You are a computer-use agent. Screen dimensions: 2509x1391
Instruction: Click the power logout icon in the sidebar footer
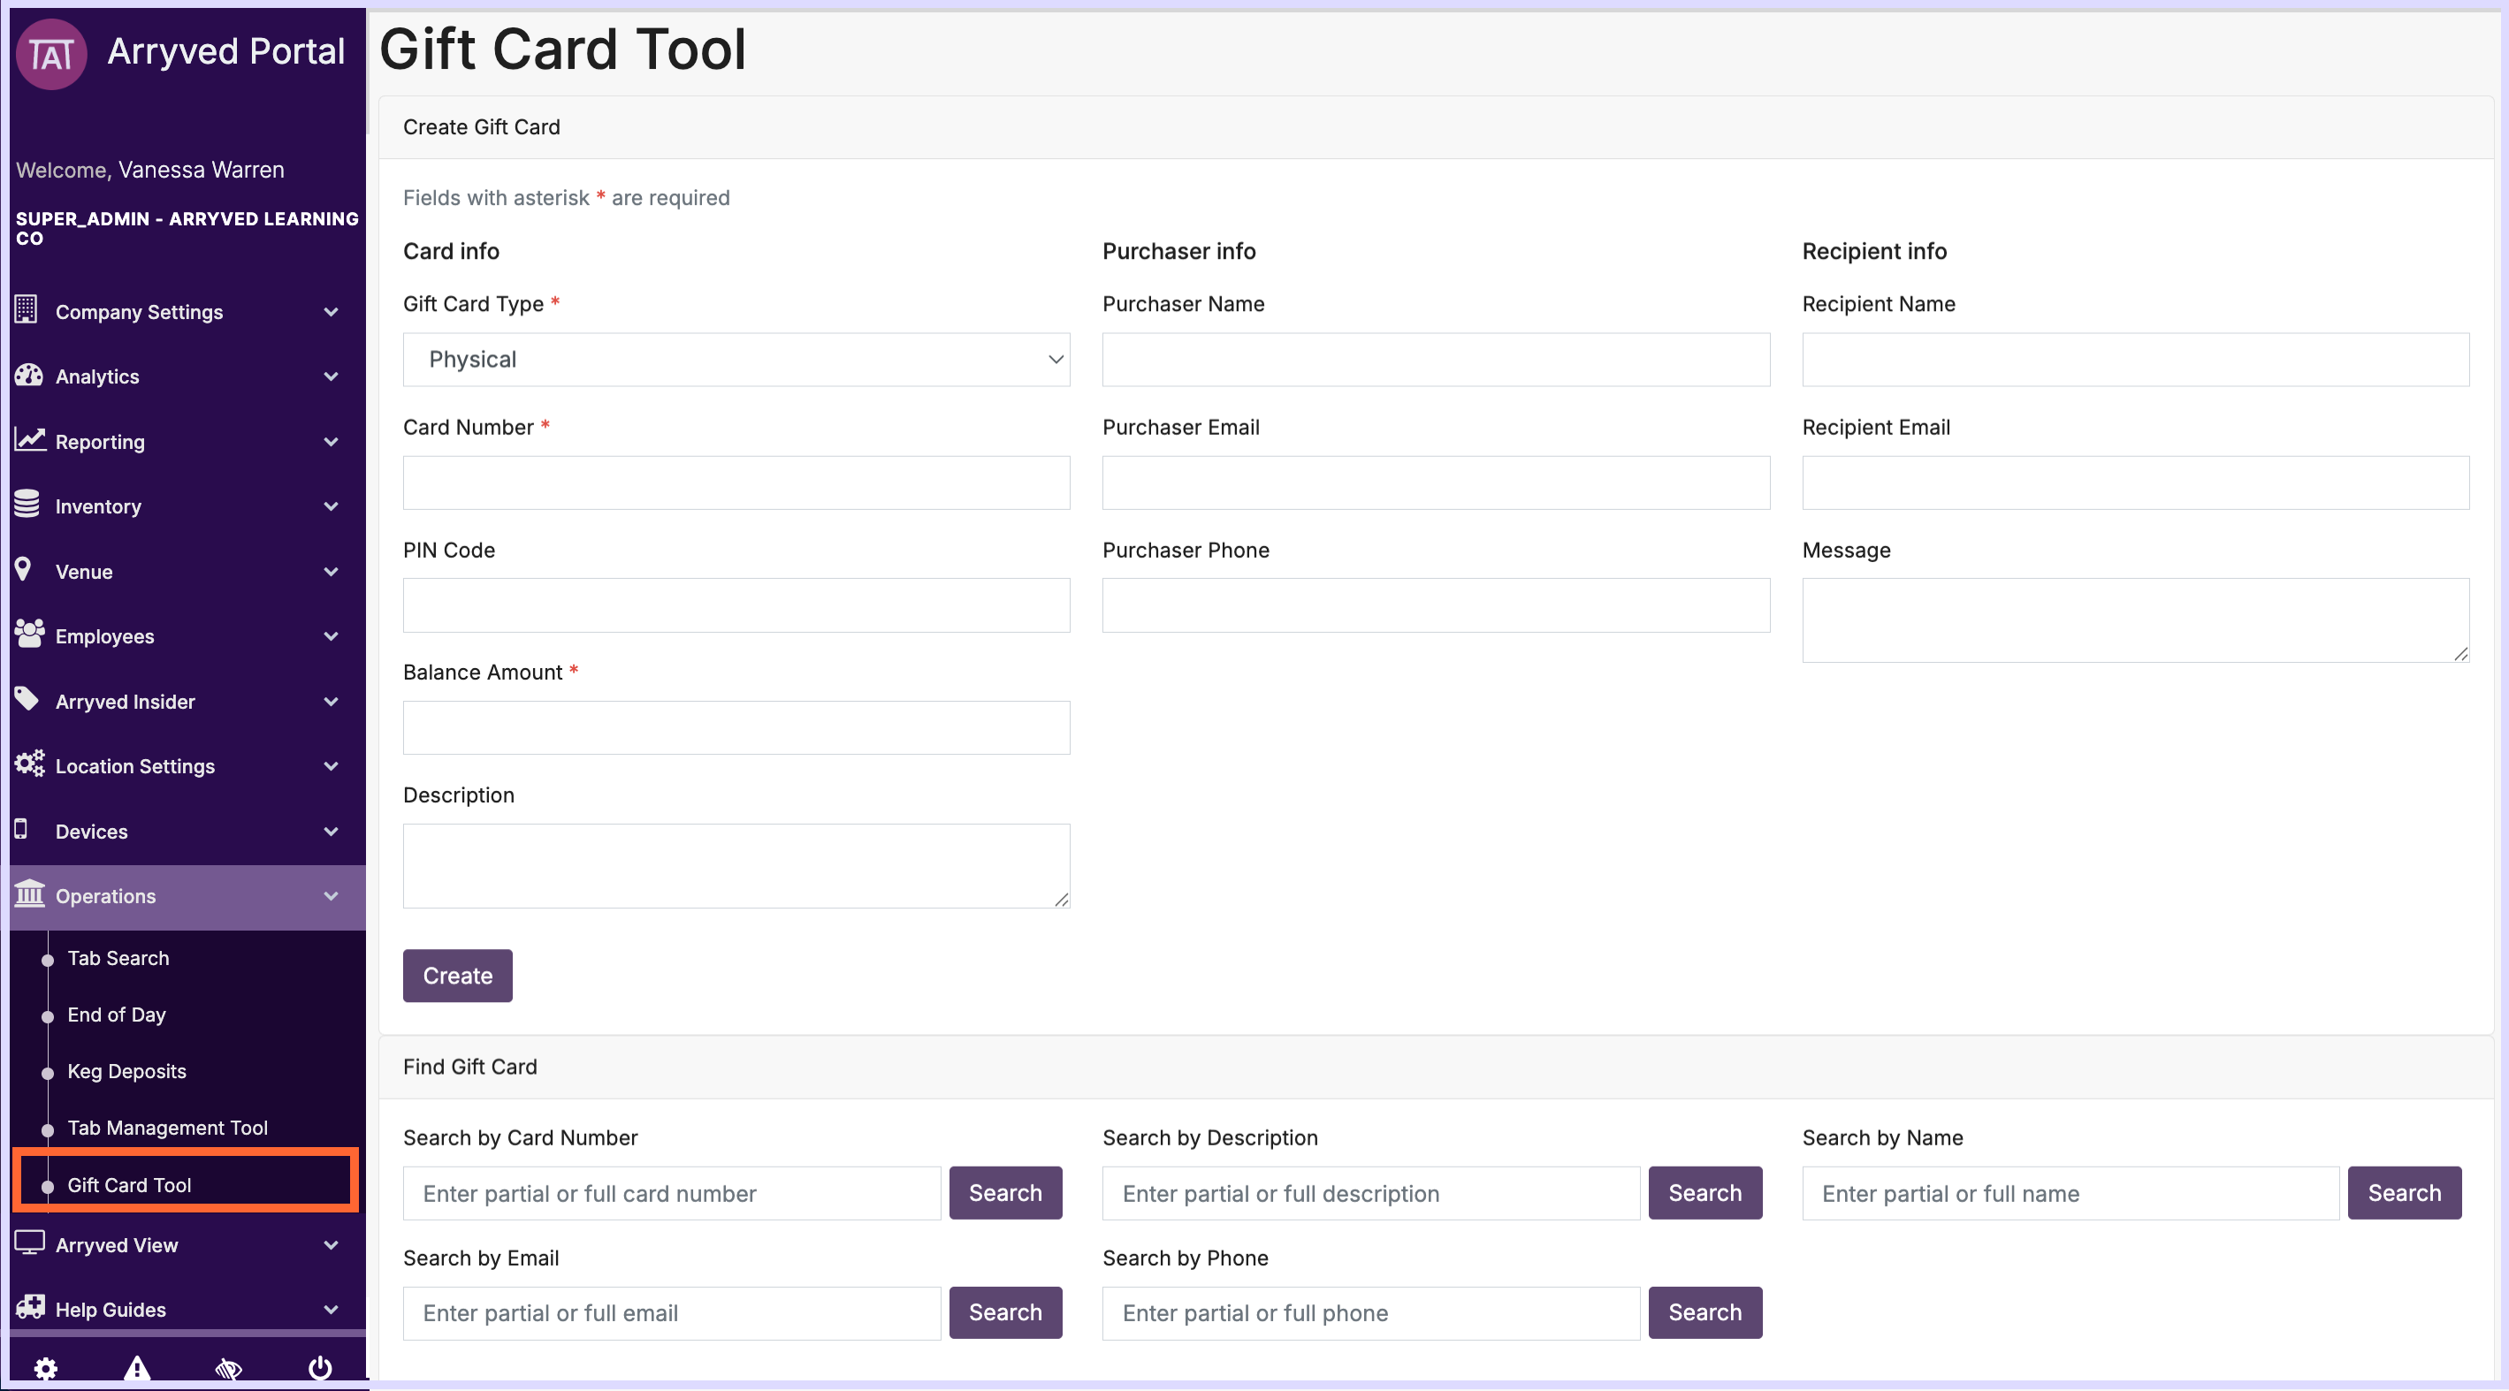pos(319,1368)
